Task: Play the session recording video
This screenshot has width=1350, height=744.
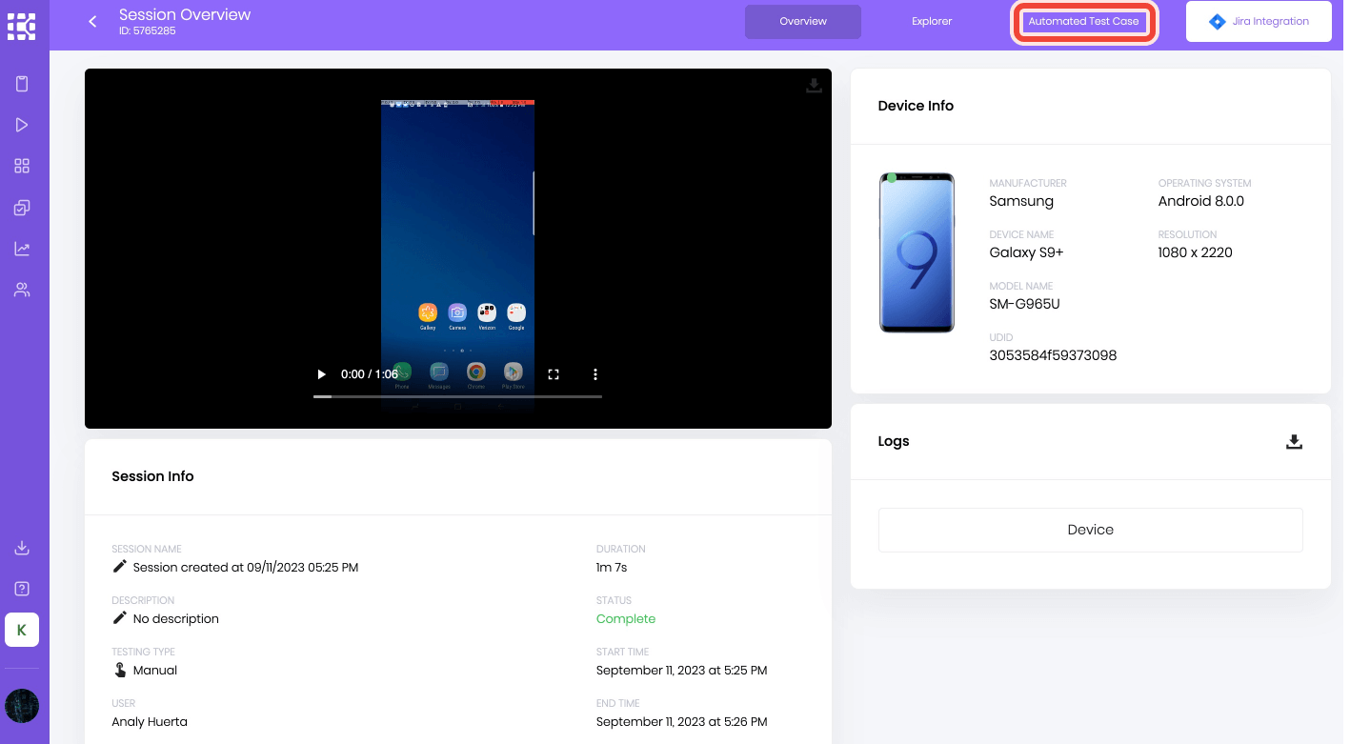Action: (321, 374)
